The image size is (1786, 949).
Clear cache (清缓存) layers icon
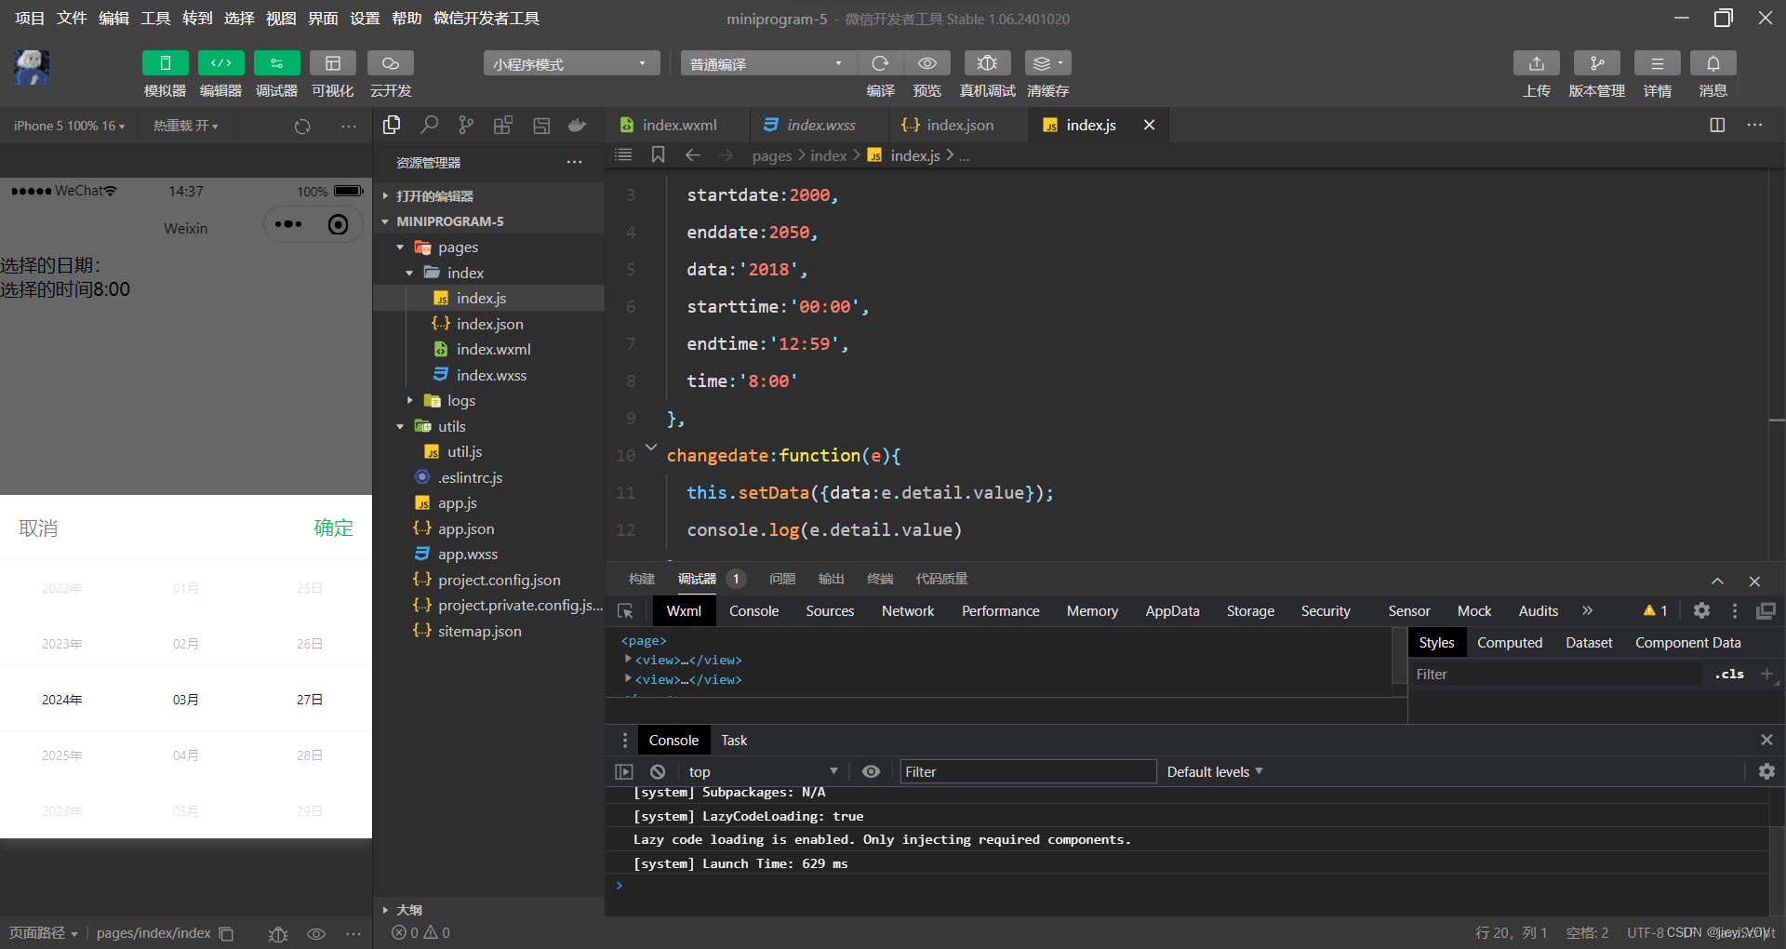point(1047,63)
